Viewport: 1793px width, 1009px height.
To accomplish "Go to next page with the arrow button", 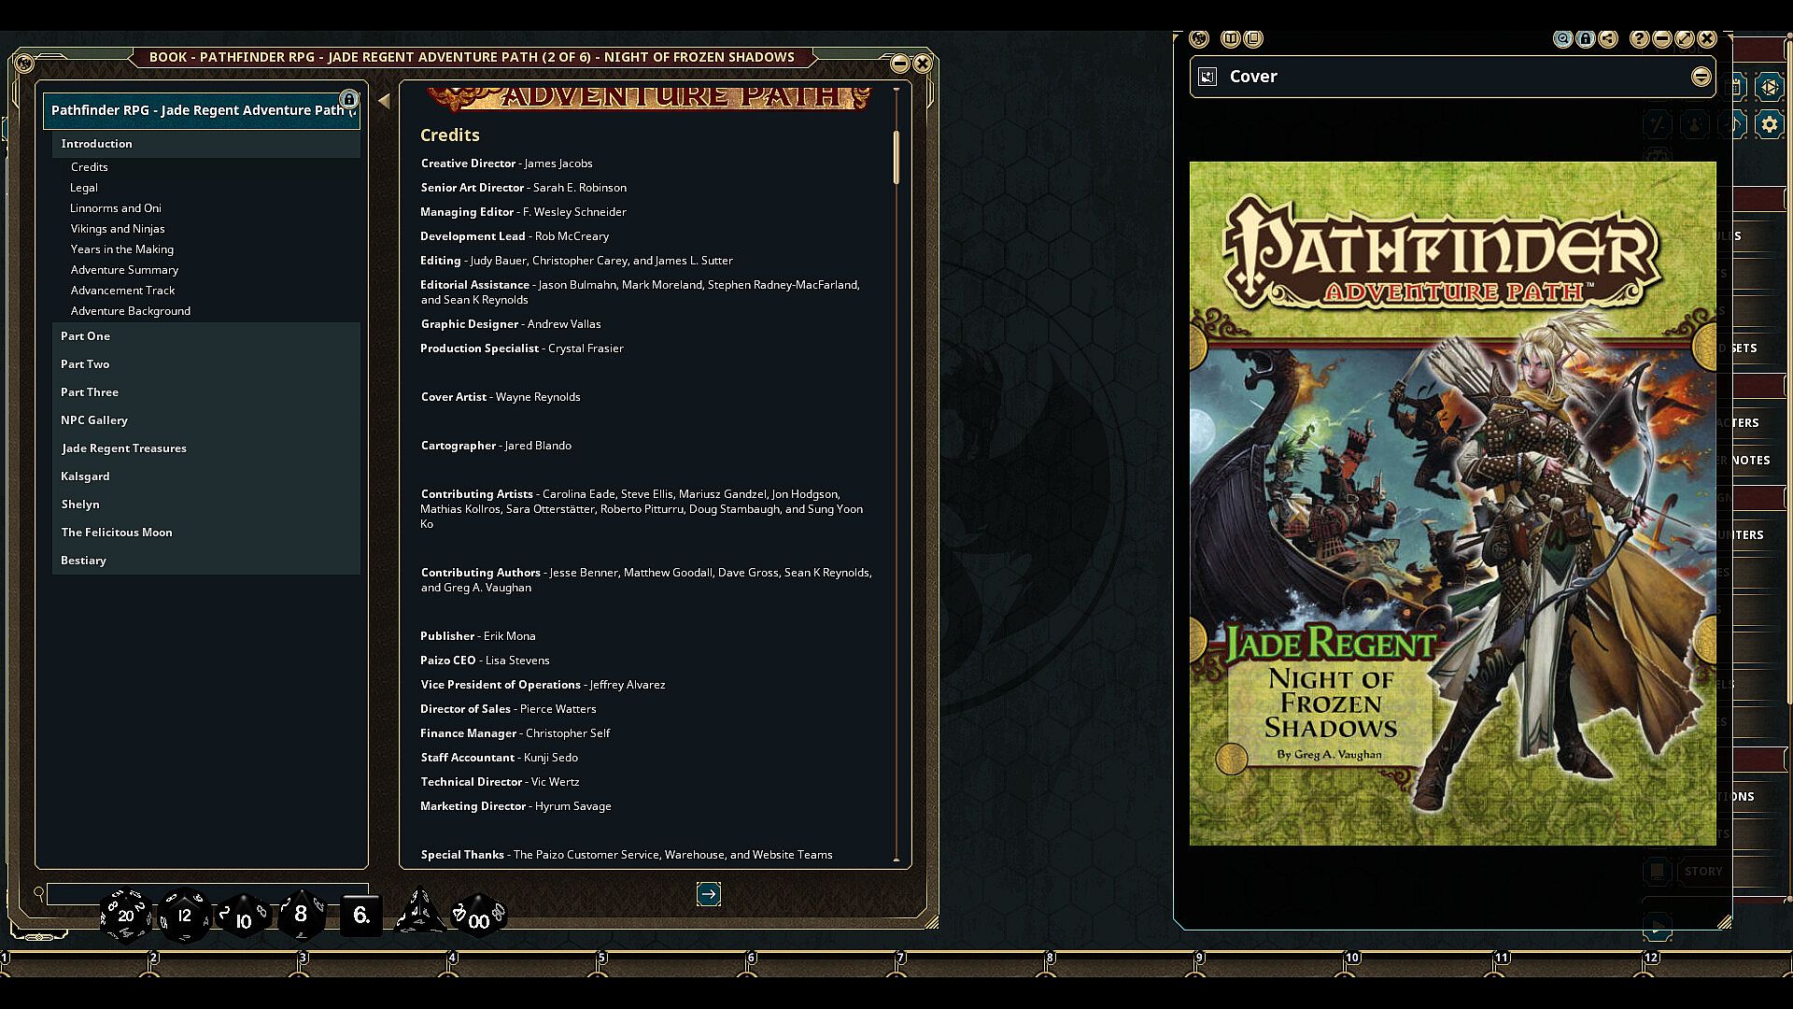I will pyautogui.click(x=708, y=895).
